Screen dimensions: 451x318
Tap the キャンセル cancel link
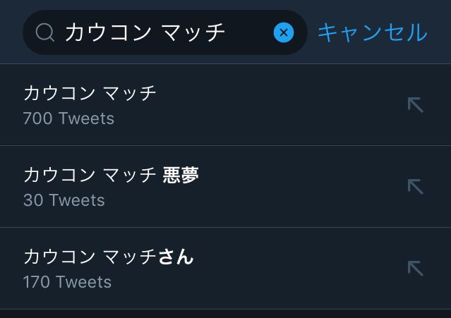coord(373,32)
